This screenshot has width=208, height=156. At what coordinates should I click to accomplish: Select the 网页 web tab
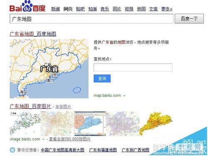click(x=68, y=9)
